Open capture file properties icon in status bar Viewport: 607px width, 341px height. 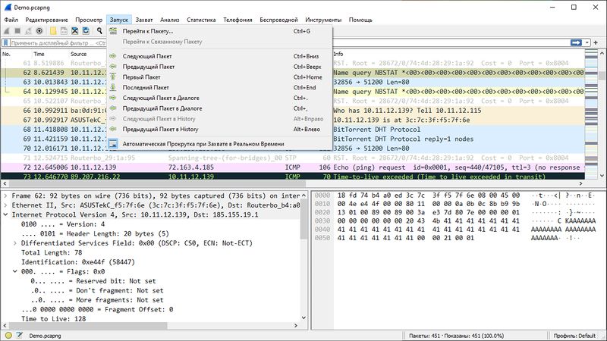20,336
